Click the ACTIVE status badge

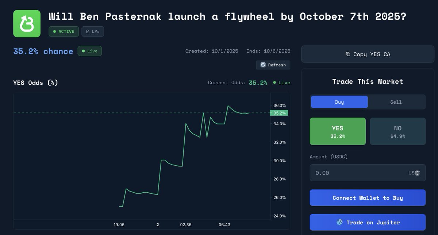tap(64, 31)
